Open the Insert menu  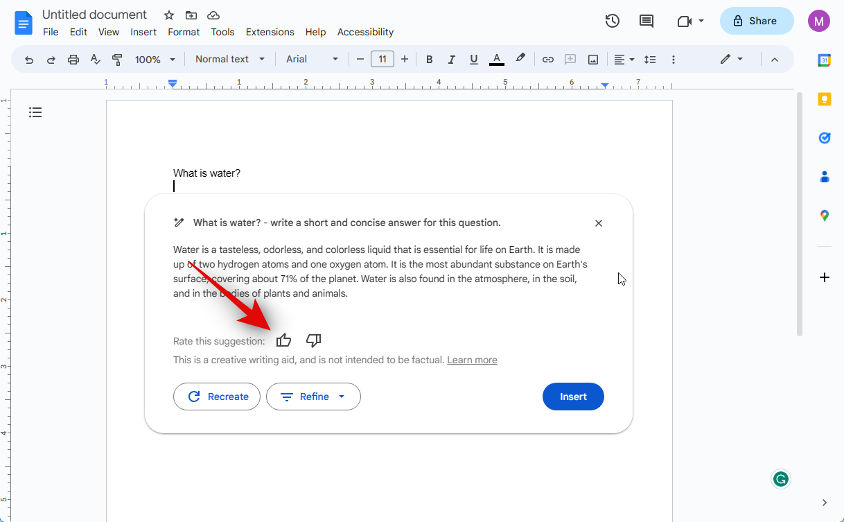coord(143,32)
